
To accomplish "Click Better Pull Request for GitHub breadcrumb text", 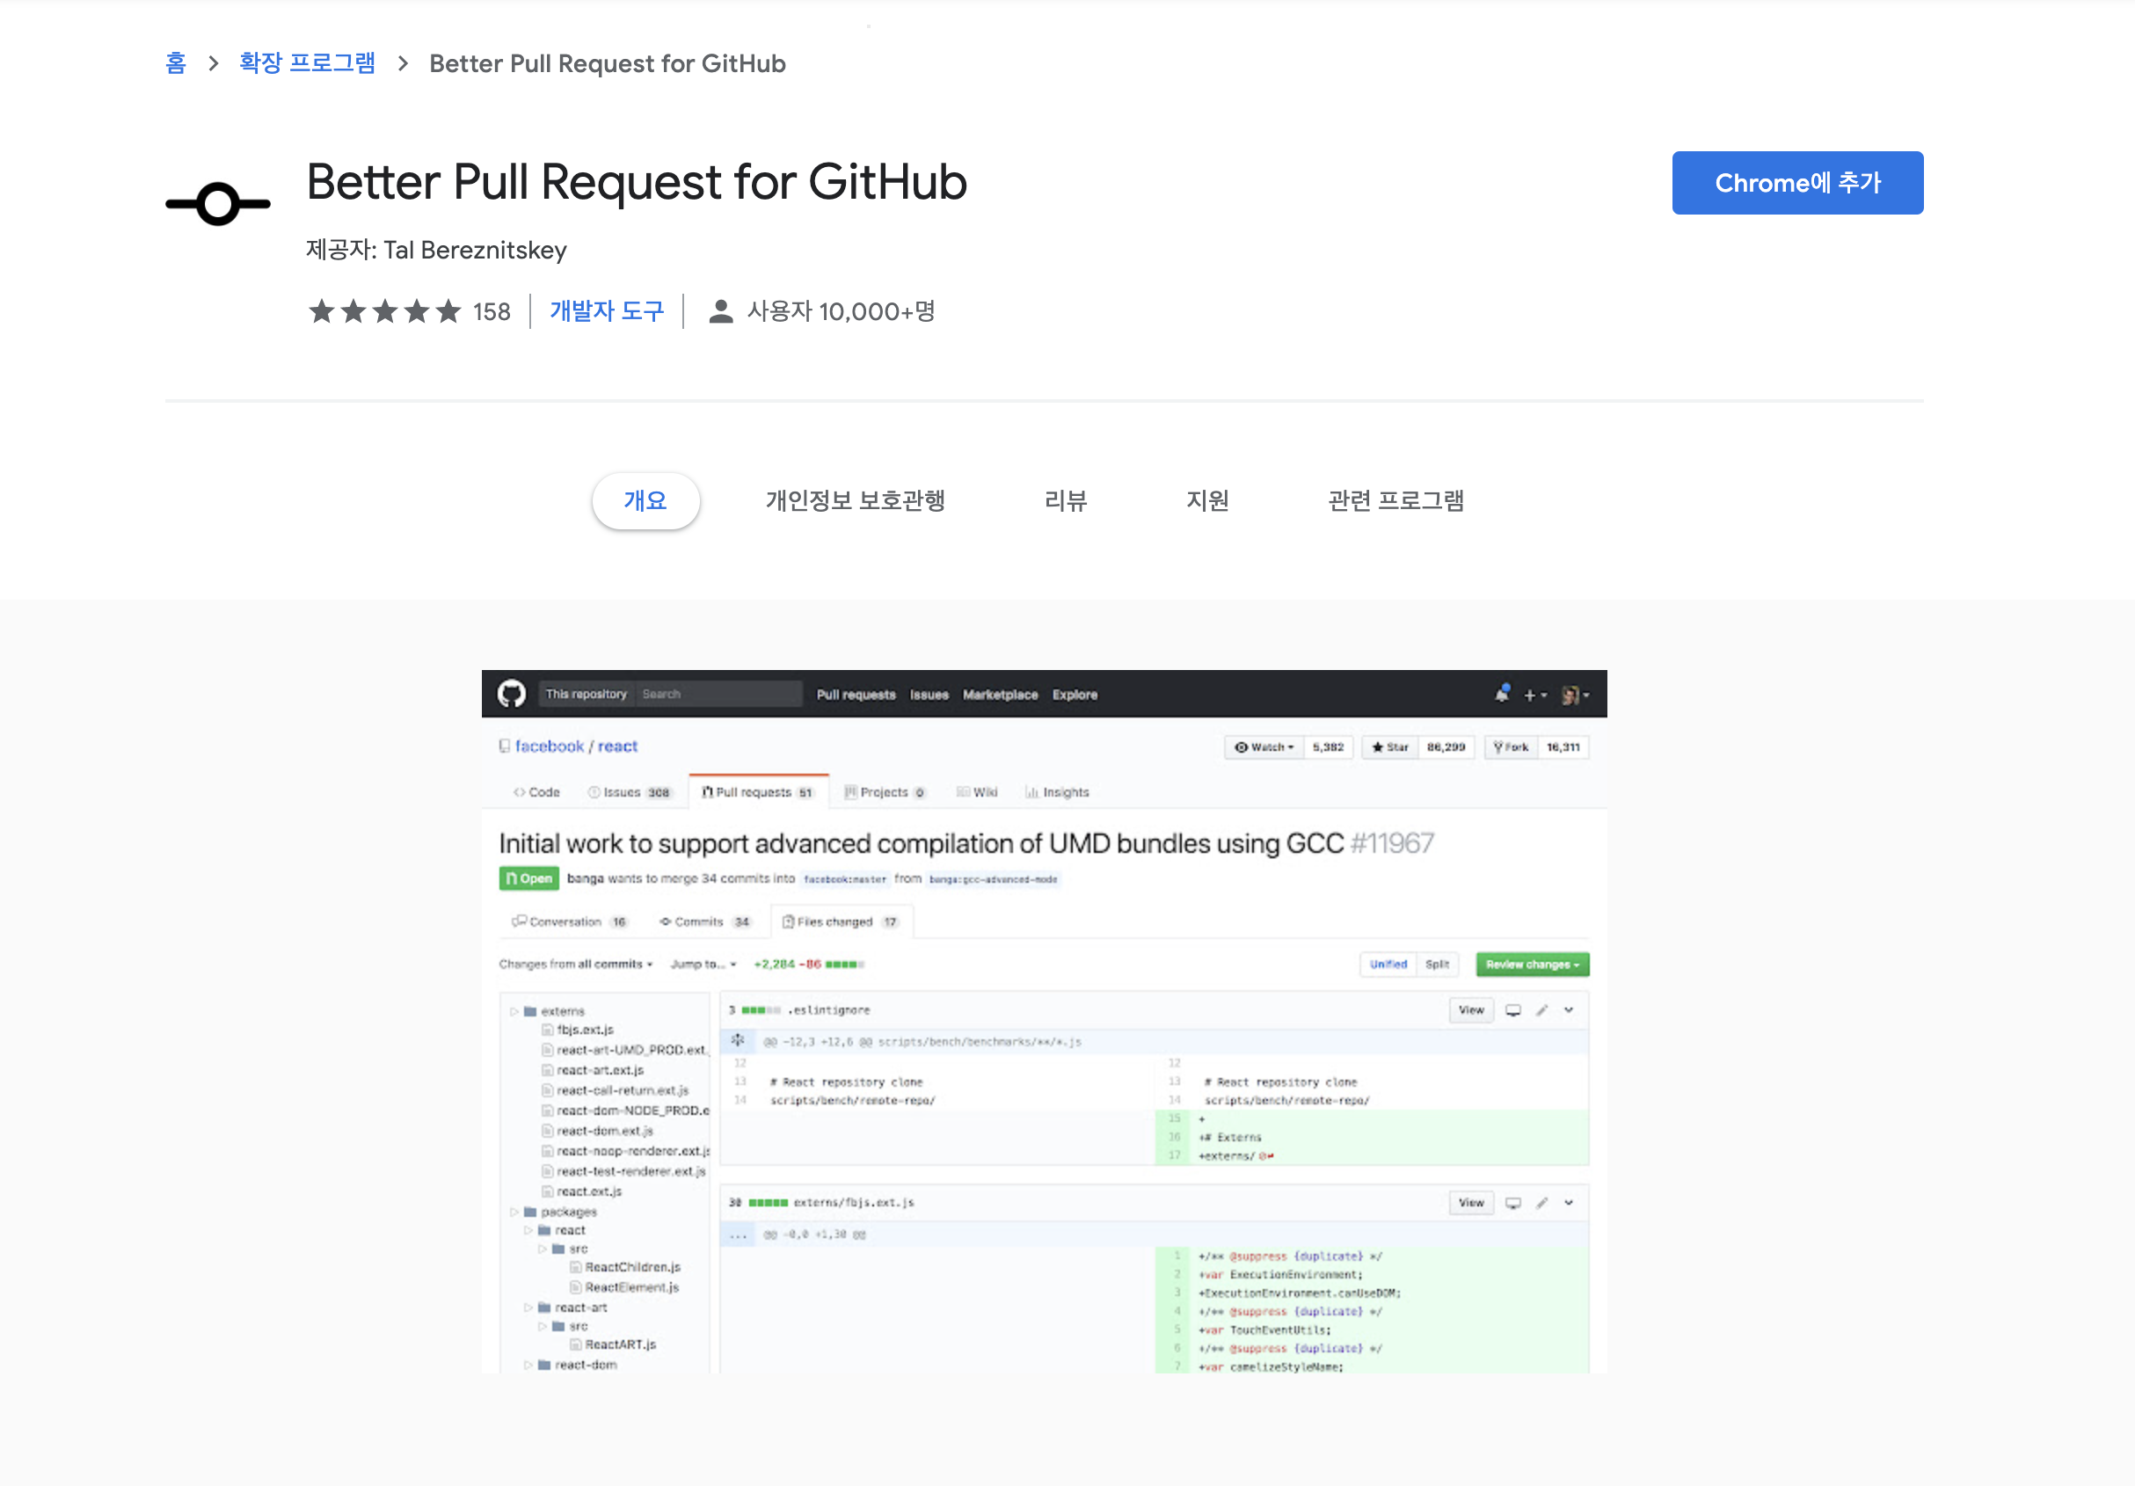I will click(608, 63).
